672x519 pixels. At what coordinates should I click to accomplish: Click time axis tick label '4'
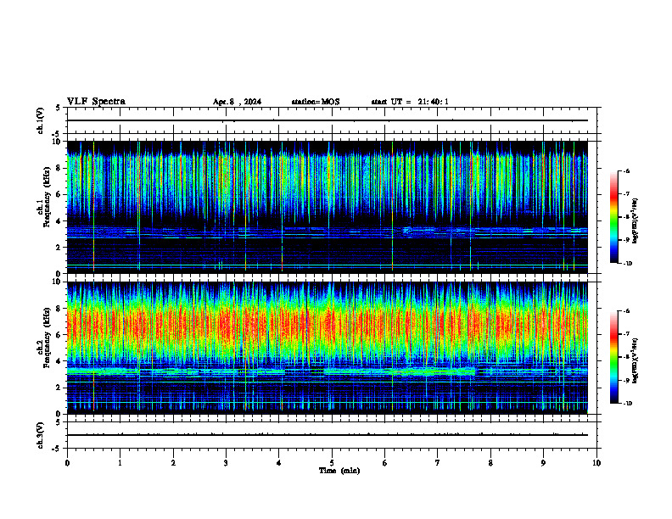(x=279, y=463)
